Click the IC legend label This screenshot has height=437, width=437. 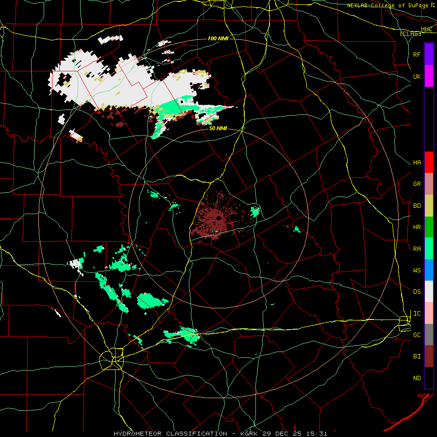417,314
